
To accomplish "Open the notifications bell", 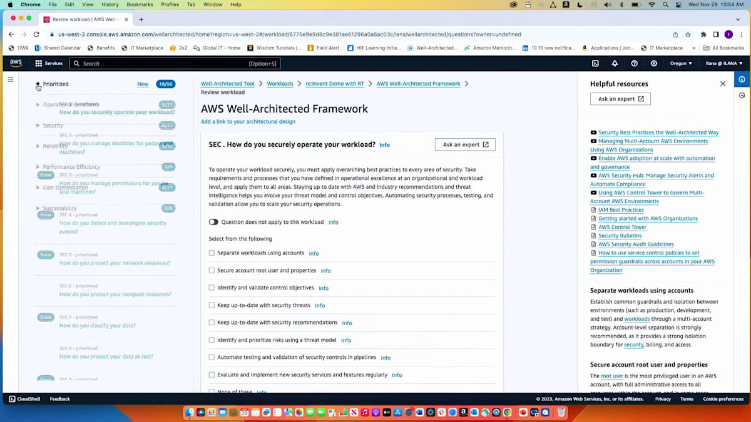I will tap(615, 63).
